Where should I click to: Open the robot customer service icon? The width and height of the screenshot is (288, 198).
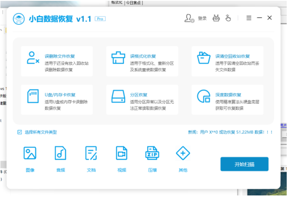[216, 18]
